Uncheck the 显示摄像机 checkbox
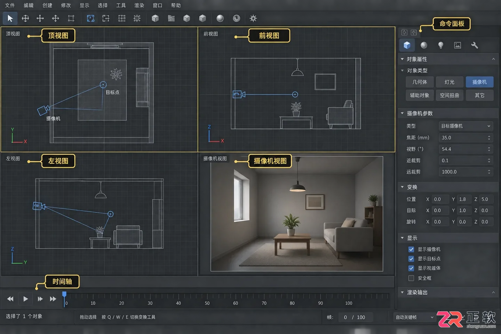The width and height of the screenshot is (501, 334). (411, 249)
